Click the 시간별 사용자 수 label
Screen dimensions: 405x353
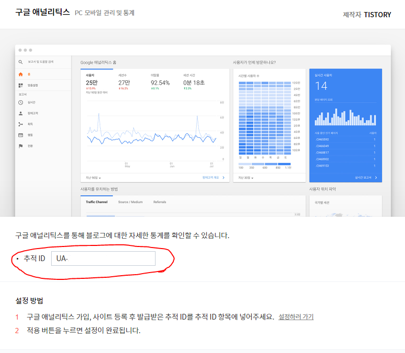[x=249, y=76]
